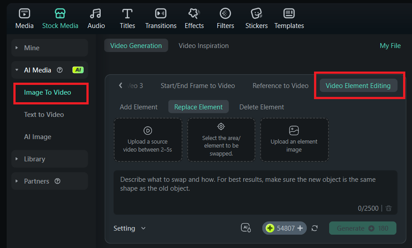Click the 0/2500 character counter
Image resolution: width=412 pixels, height=248 pixels.
point(368,208)
